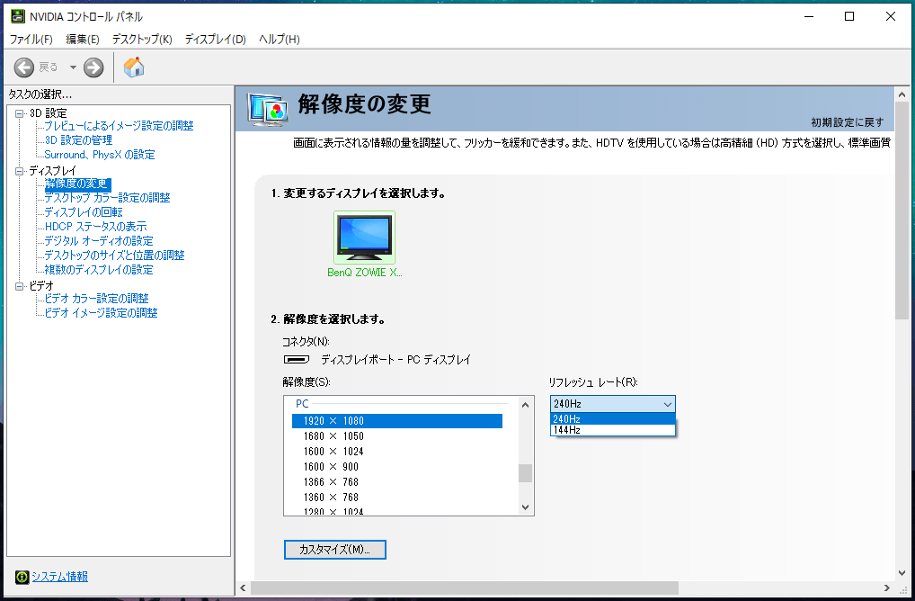This screenshot has width=915, height=601.
Task: Choose 144Hz in the refresh rate list
Action: (613, 430)
